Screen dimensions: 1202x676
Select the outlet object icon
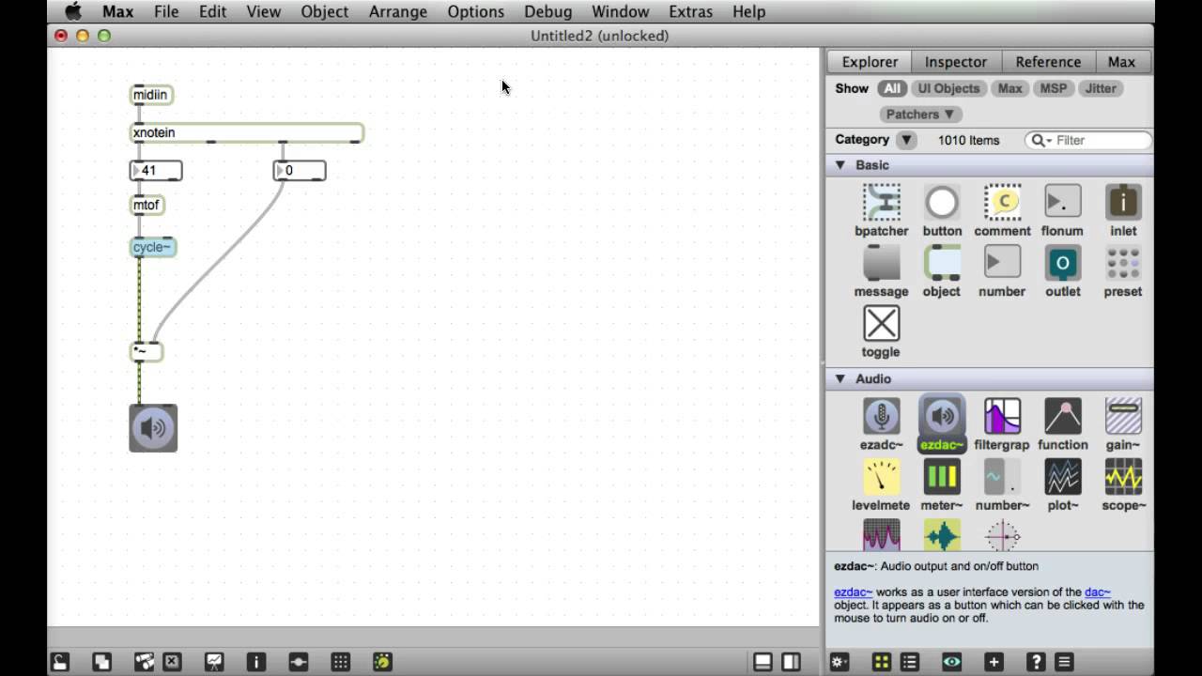coord(1063,263)
